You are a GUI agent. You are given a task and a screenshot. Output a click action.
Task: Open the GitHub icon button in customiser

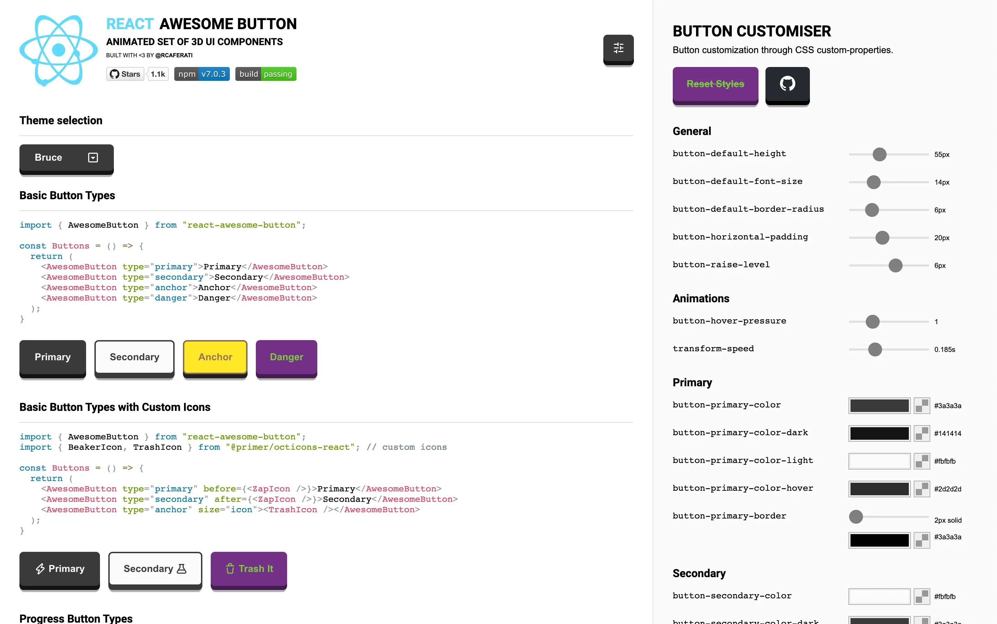click(787, 84)
